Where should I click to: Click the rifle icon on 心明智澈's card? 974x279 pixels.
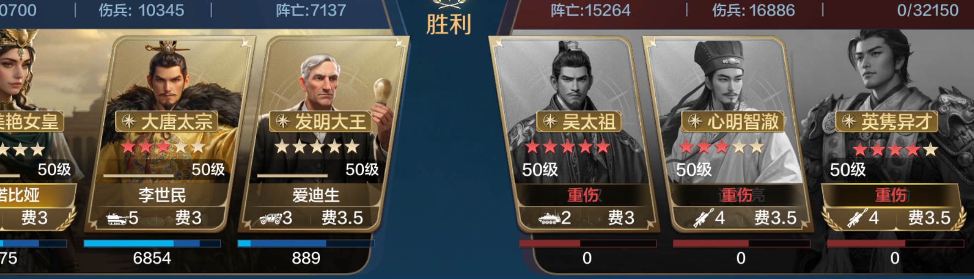coord(703,218)
